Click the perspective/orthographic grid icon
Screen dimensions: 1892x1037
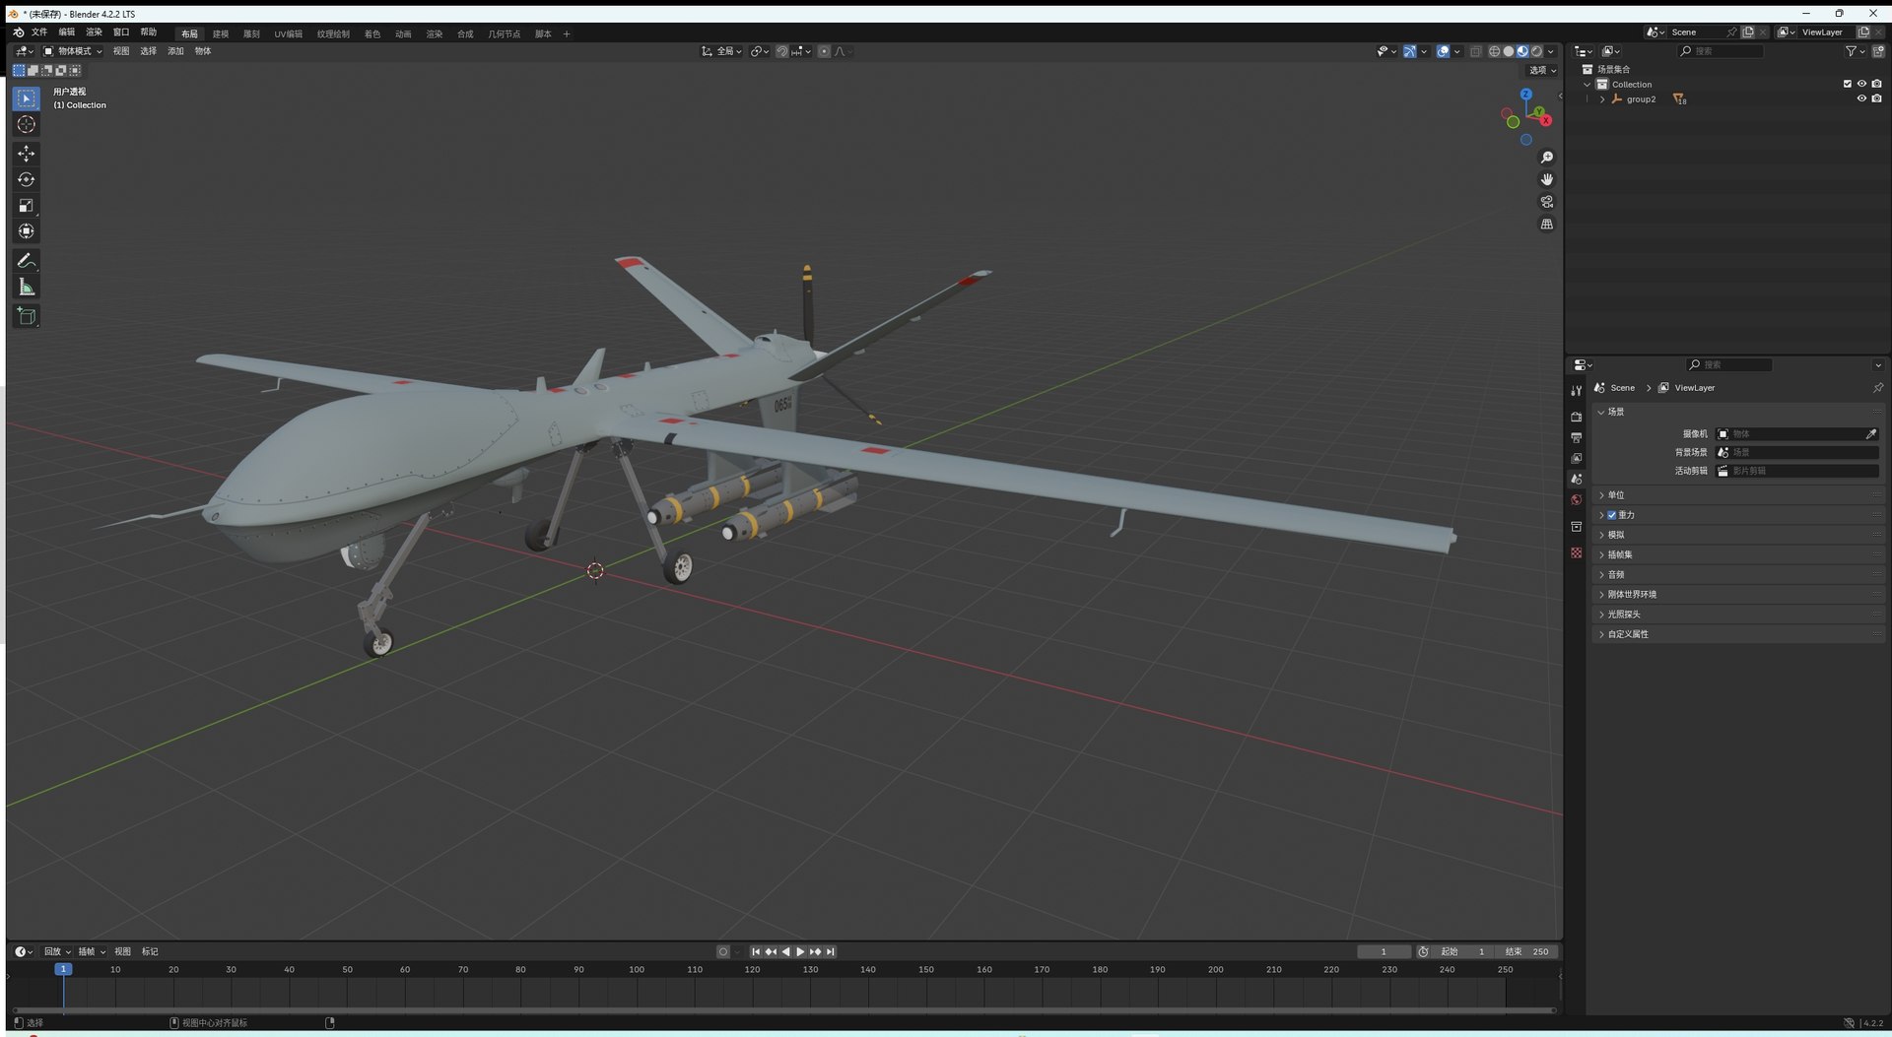(x=1547, y=225)
